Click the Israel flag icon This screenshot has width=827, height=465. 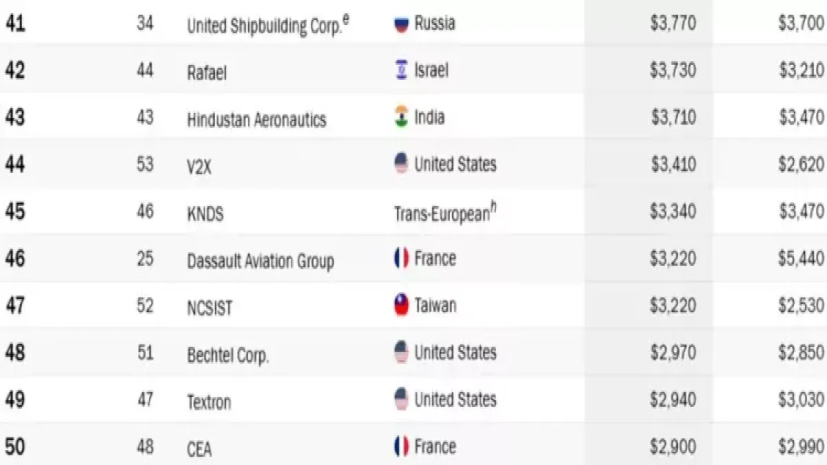coord(401,70)
